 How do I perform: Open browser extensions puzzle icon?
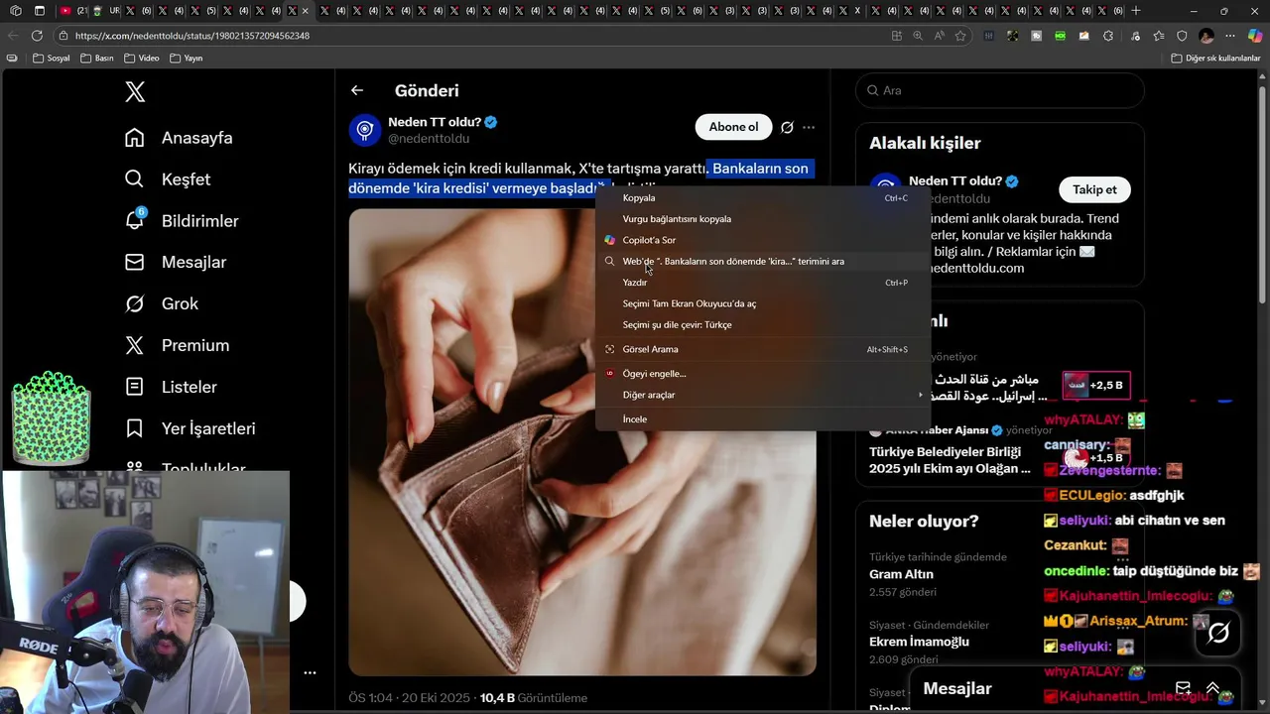pos(1108,36)
